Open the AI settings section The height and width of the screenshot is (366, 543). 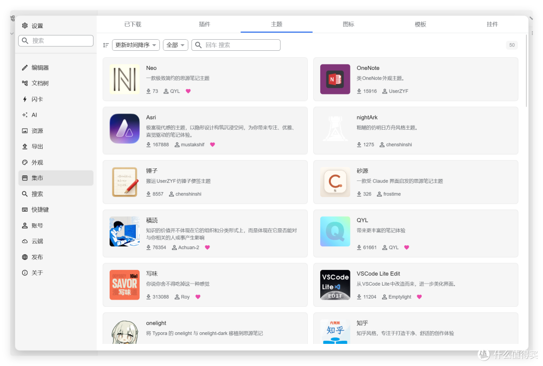[56, 115]
